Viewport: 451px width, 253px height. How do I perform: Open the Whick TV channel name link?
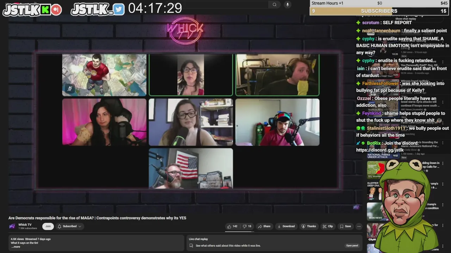[25, 225]
